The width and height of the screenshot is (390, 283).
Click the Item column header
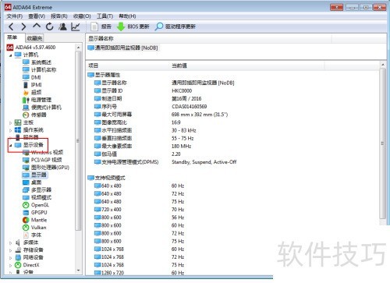94,65
